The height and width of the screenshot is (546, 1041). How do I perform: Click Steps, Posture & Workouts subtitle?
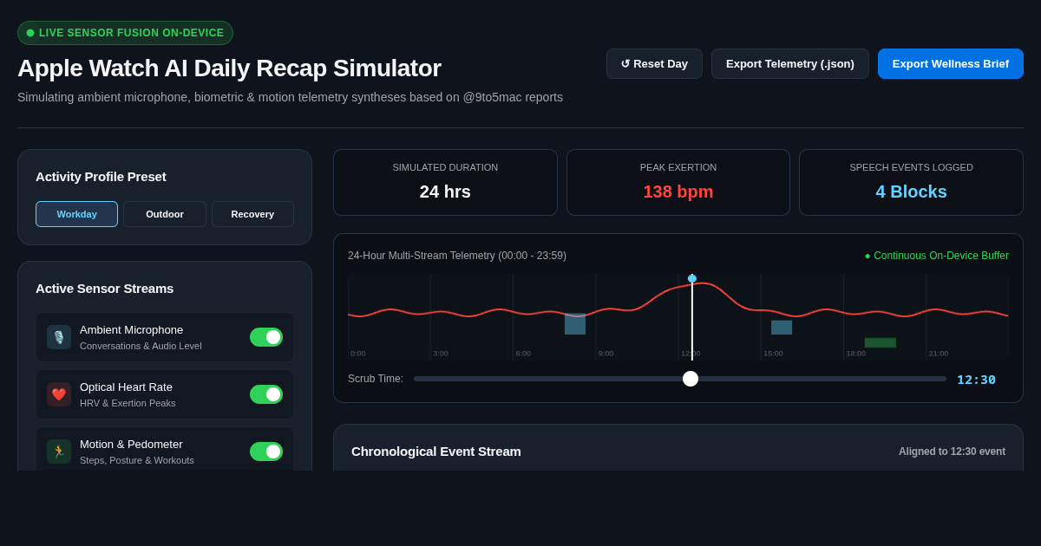point(137,460)
